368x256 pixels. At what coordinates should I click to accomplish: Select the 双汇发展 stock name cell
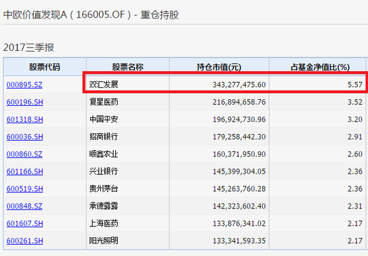pos(128,84)
